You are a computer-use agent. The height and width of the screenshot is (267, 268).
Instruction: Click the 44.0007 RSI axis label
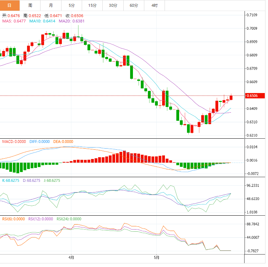pyautogui.click(x=253, y=237)
